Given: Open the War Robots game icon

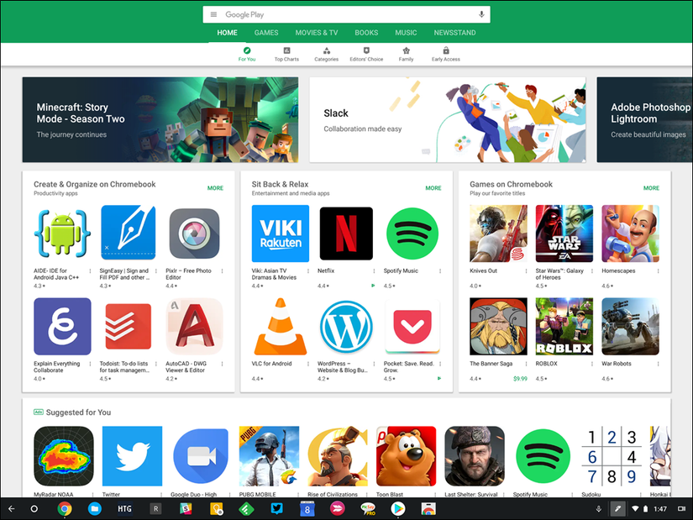Looking at the screenshot, I should 630,326.
